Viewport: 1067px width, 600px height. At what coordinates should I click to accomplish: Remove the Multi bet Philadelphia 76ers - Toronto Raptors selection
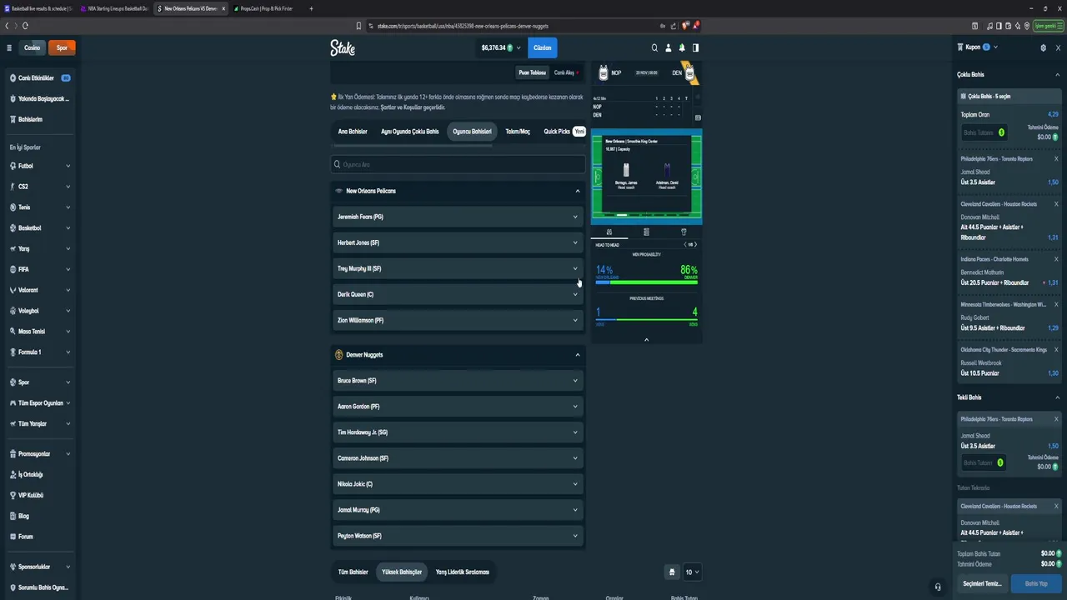click(x=1056, y=158)
